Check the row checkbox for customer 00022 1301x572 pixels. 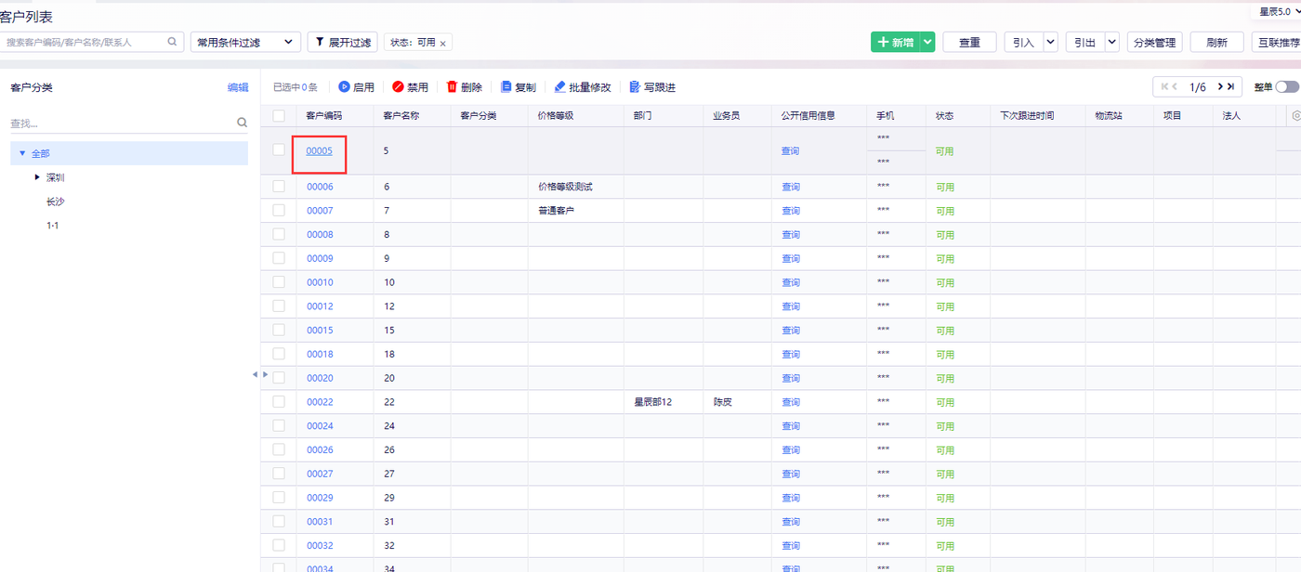click(279, 402)
